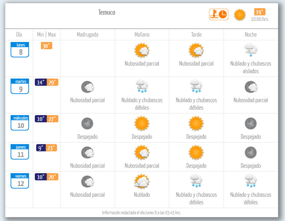Select the lunes 8 date badge

pyautogui.click(x=20, y=50)
